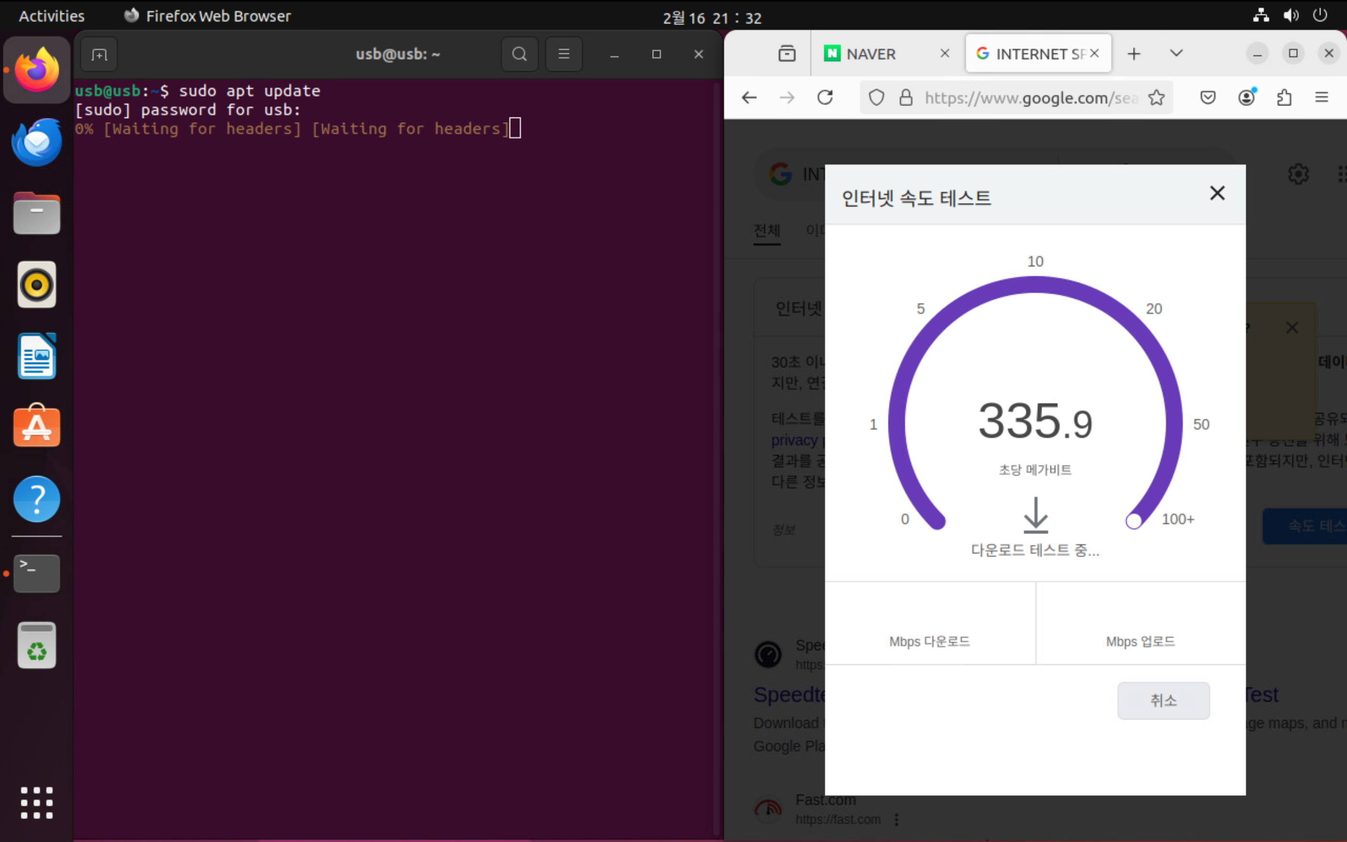Switch to the NAVER tab
The image size is (1347, 842).
click(871, 54)
